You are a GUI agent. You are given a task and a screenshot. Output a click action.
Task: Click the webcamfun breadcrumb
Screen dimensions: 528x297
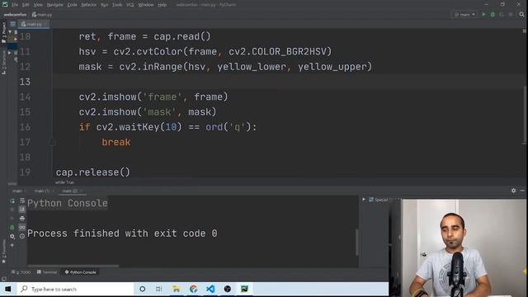[x=15, y=15]
